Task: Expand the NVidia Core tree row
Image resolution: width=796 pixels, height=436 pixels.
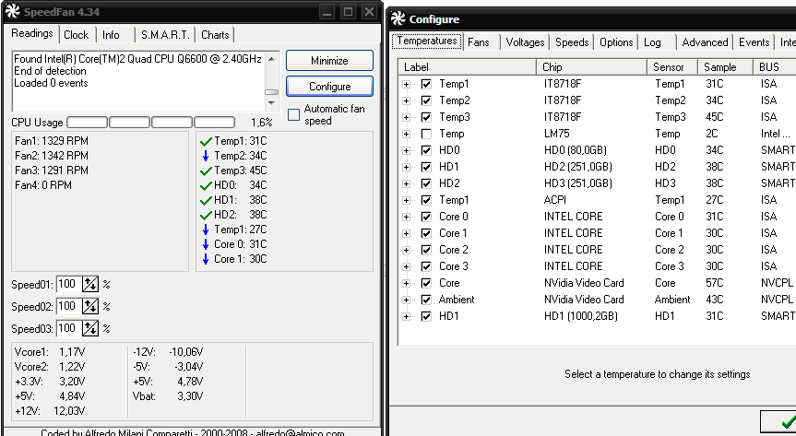Action: coord(406,283)
